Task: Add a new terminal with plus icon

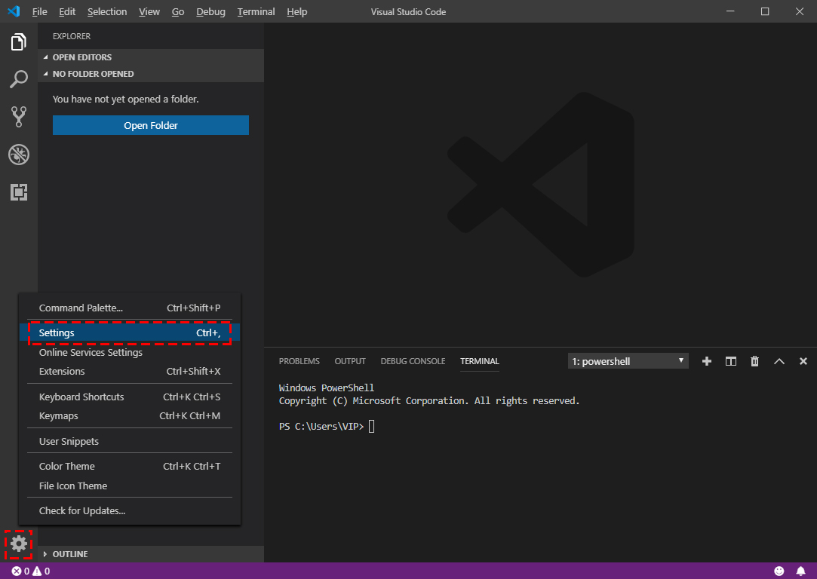Action: (x=707, y=361)
